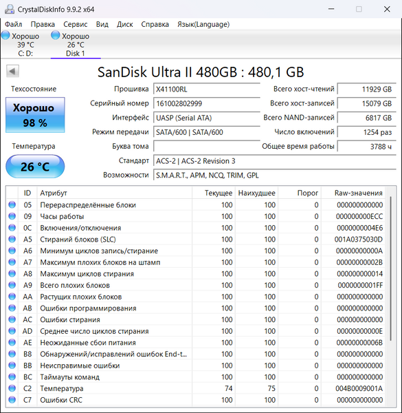Click the Стандарт field ACS-2 Revision 3
Viewport: 402px width, 413px height.
(275, 160)
